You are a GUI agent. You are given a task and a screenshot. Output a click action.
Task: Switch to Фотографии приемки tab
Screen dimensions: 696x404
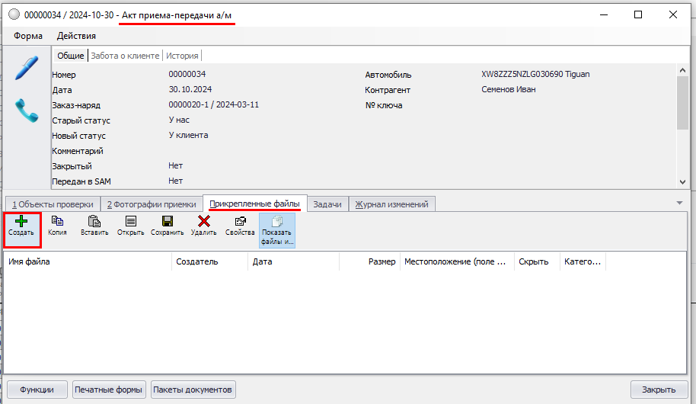(151, 204)
